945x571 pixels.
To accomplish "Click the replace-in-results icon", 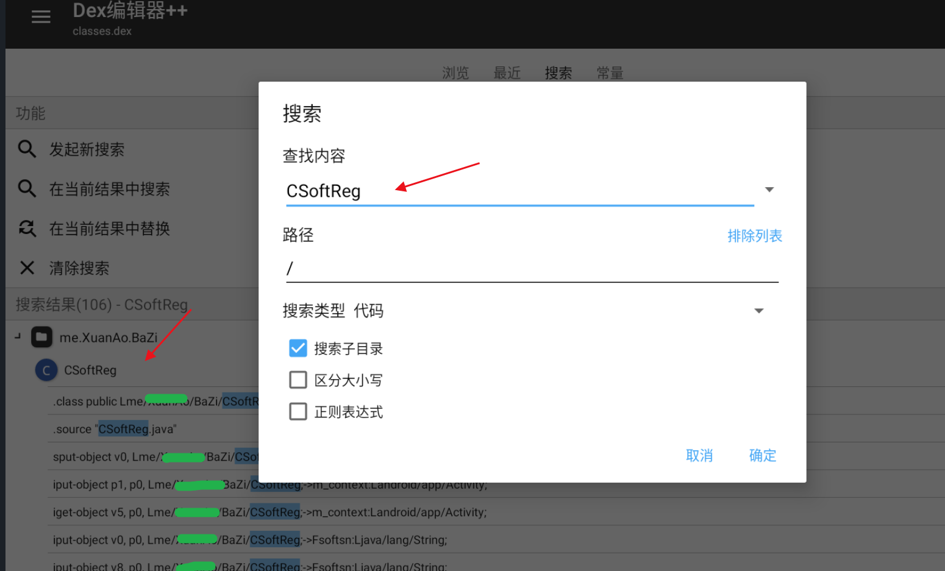I will 27,229.
